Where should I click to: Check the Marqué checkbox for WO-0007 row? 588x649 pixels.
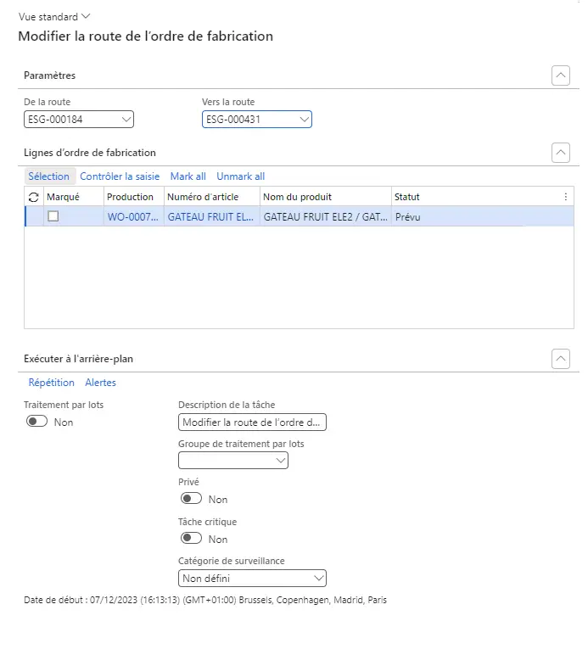53,216
